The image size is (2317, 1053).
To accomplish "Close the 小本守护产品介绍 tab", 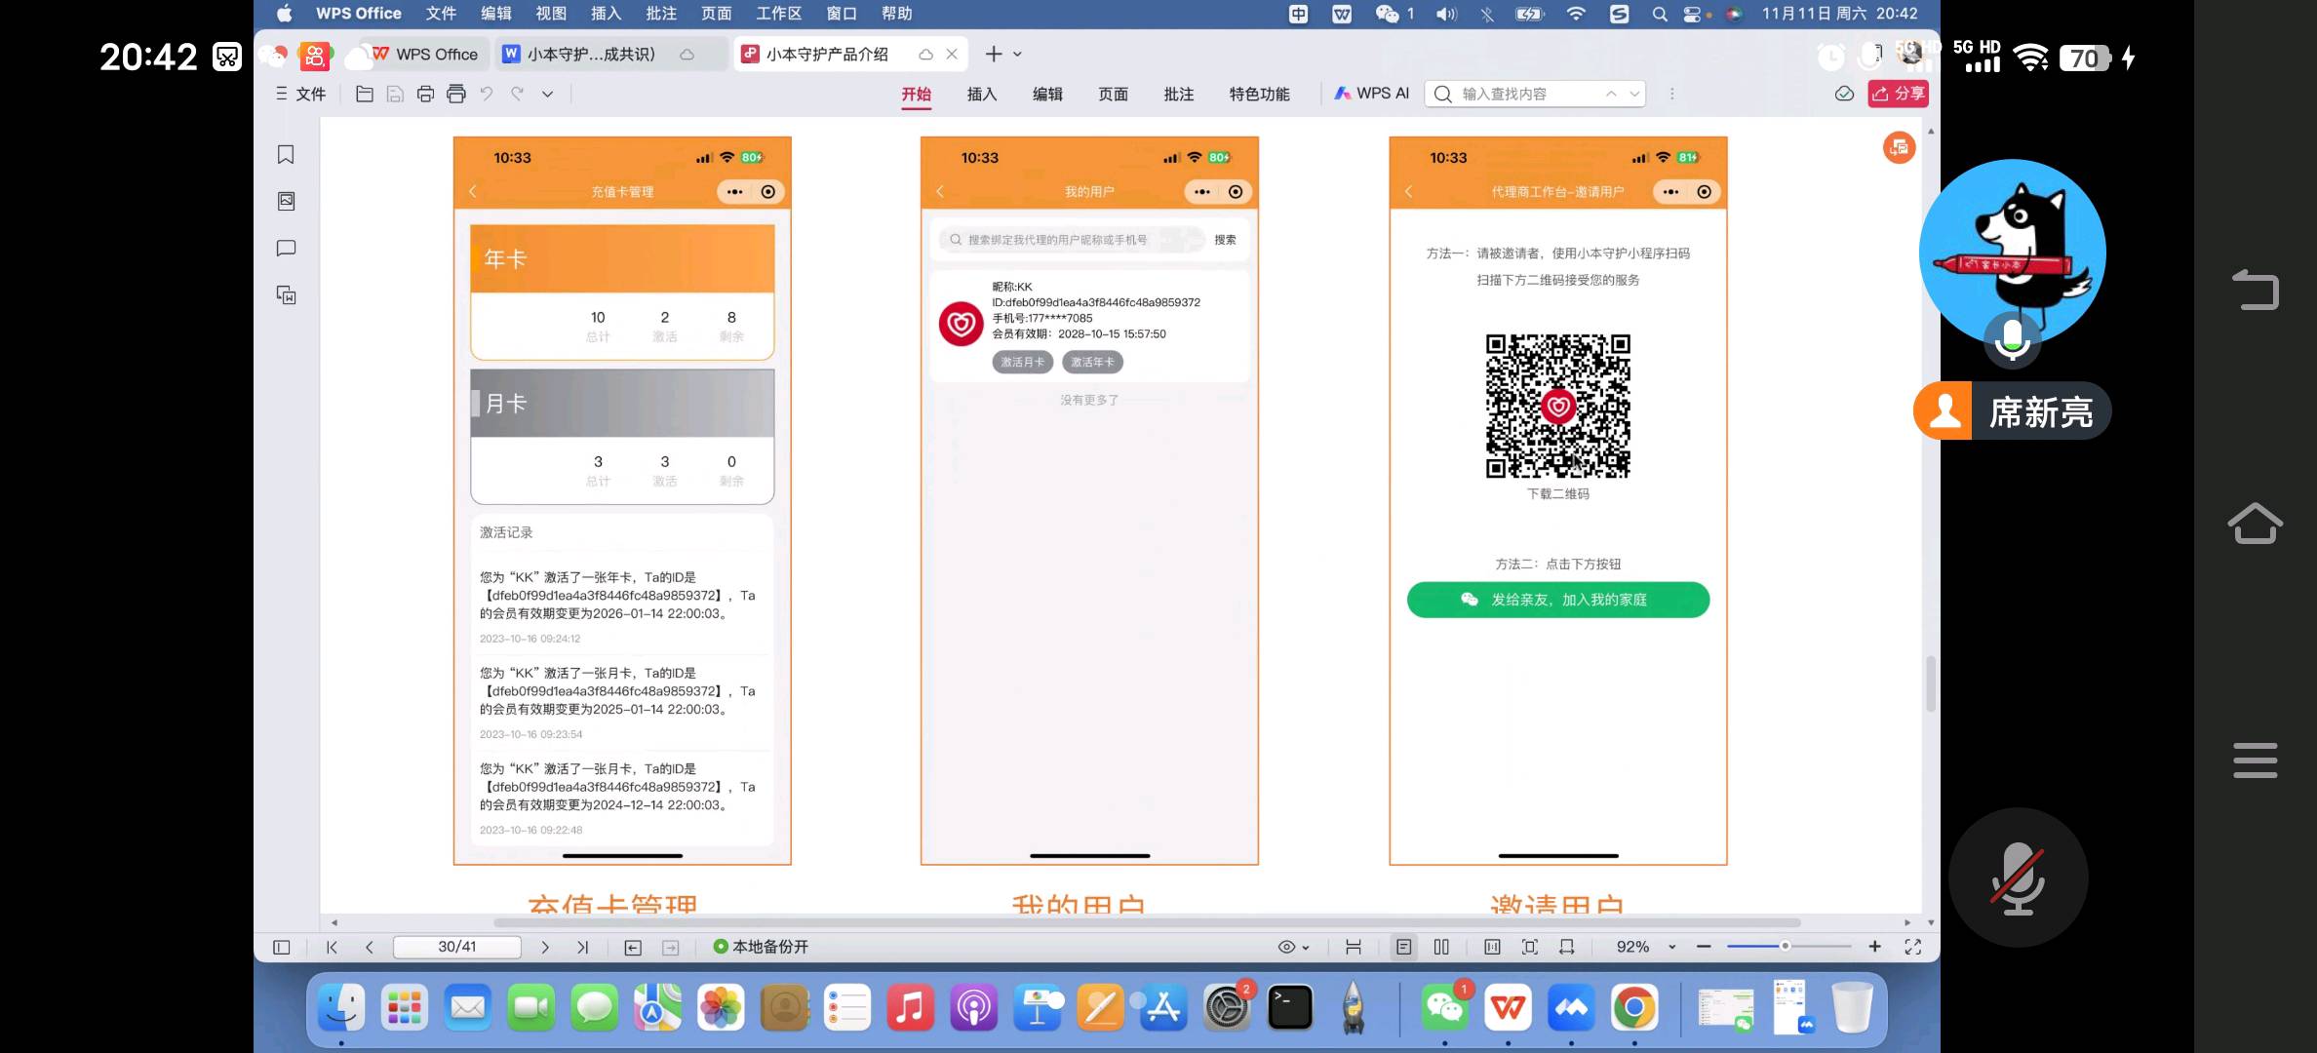I will (x=952, y=54).
